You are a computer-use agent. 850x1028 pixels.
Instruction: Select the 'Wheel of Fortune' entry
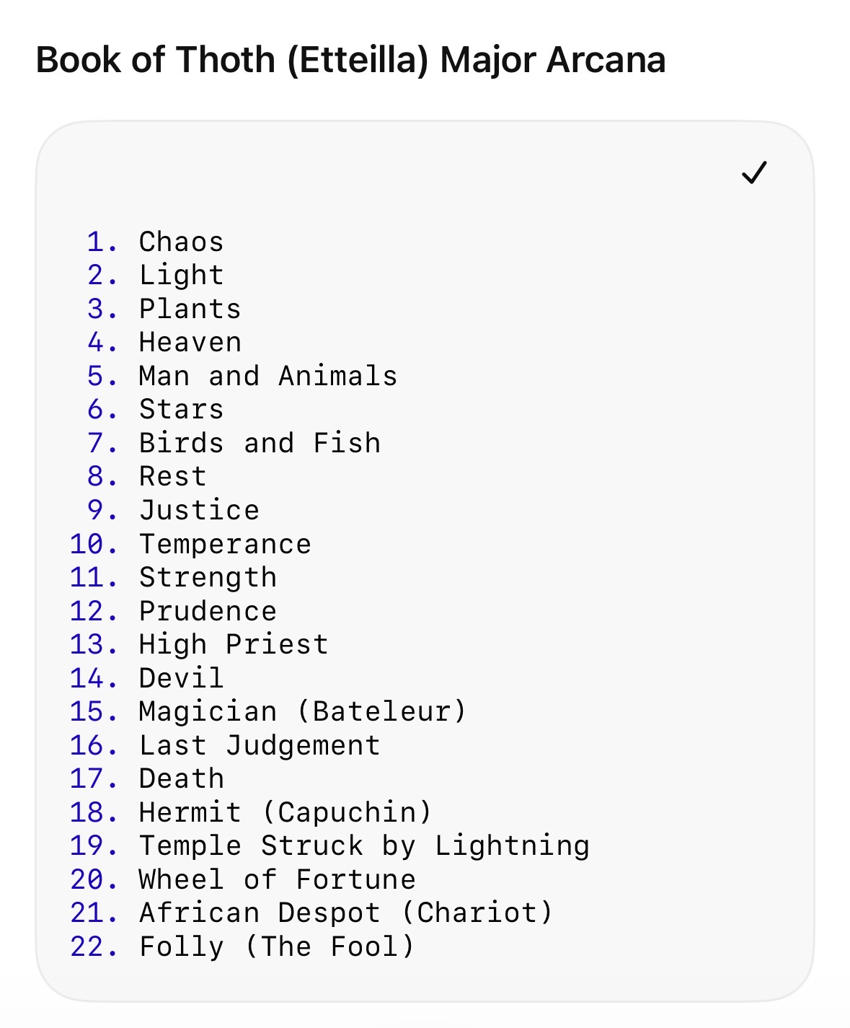click(x=277, y=879)
